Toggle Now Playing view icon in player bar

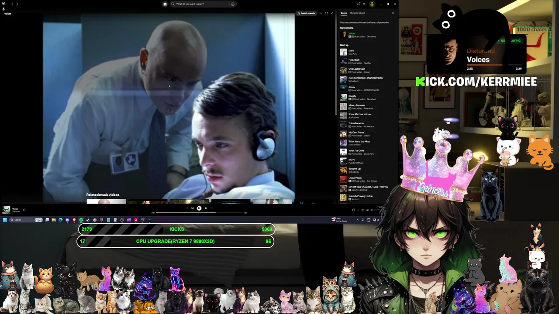pyautogui.click(x=353, y=210)
